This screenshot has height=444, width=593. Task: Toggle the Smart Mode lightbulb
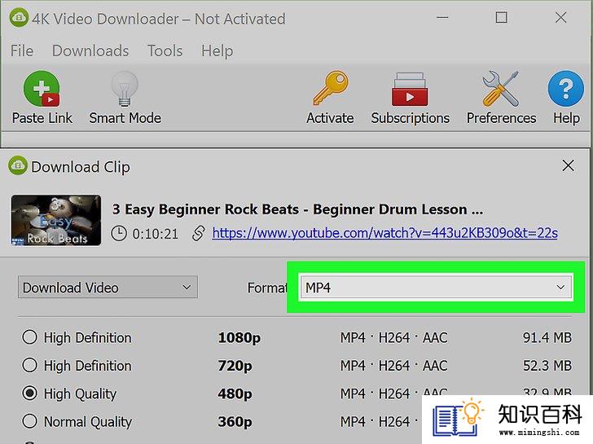point(125,89)
